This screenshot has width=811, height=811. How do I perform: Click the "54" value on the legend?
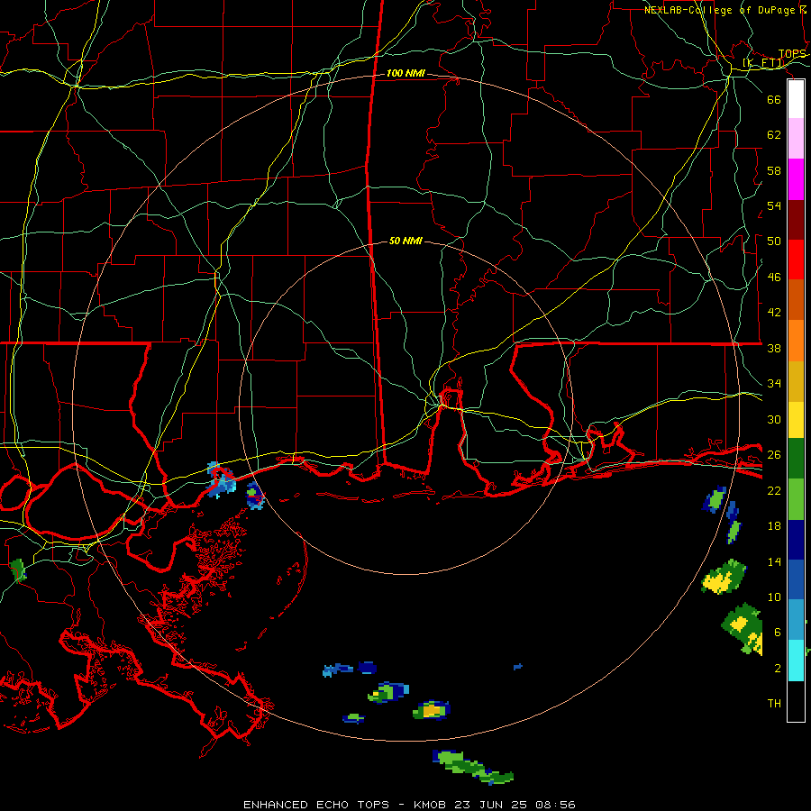point(774,205)
